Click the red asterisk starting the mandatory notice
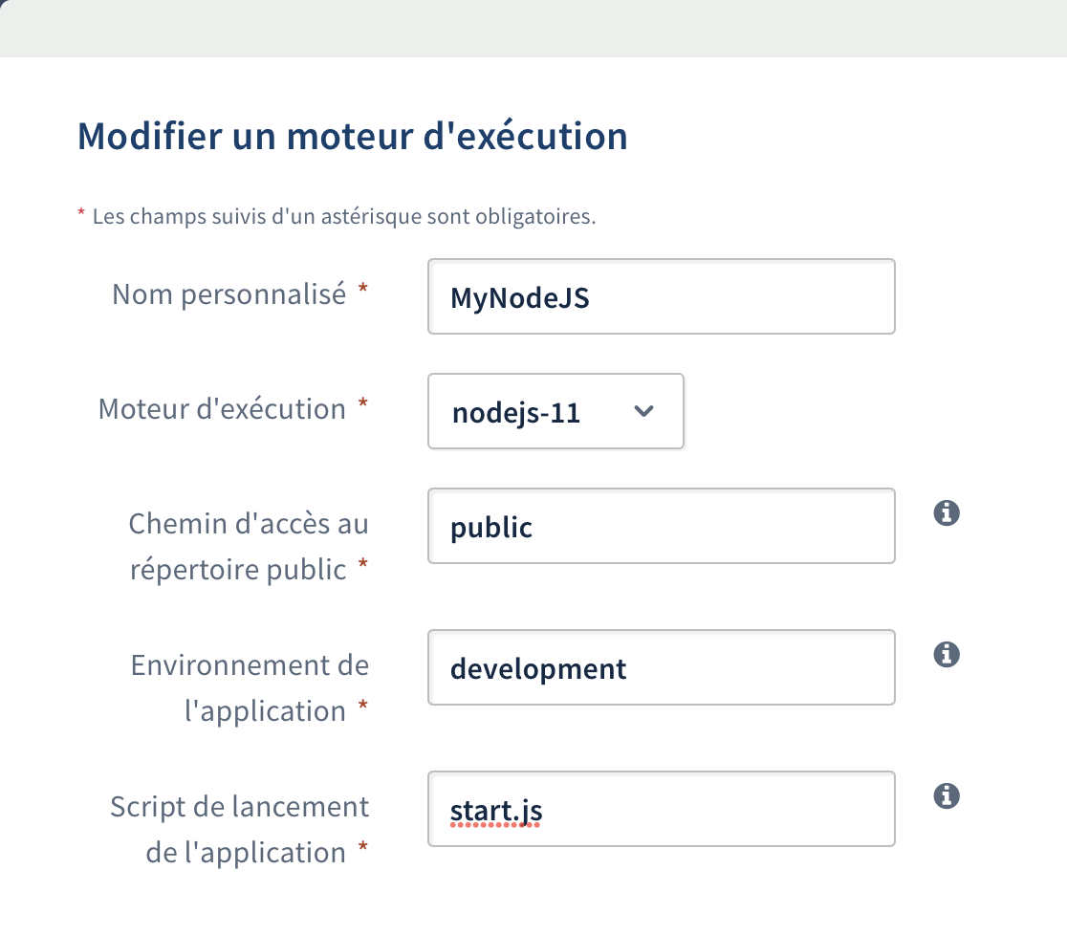The image size is (1067, 935). [81, 214]
